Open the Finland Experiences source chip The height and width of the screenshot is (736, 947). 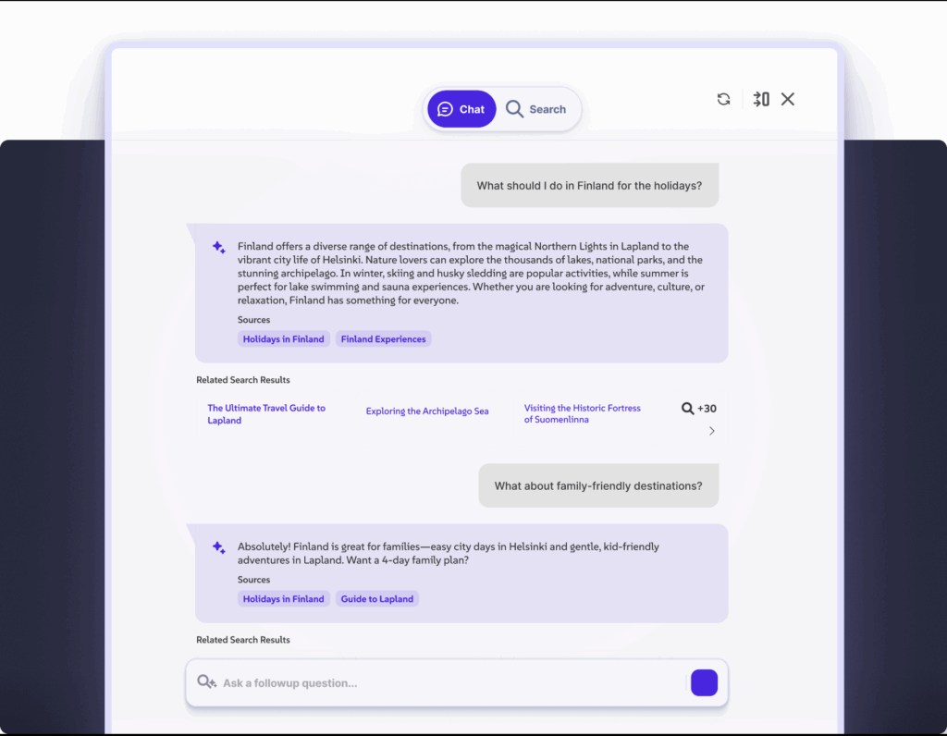point(383,339)
